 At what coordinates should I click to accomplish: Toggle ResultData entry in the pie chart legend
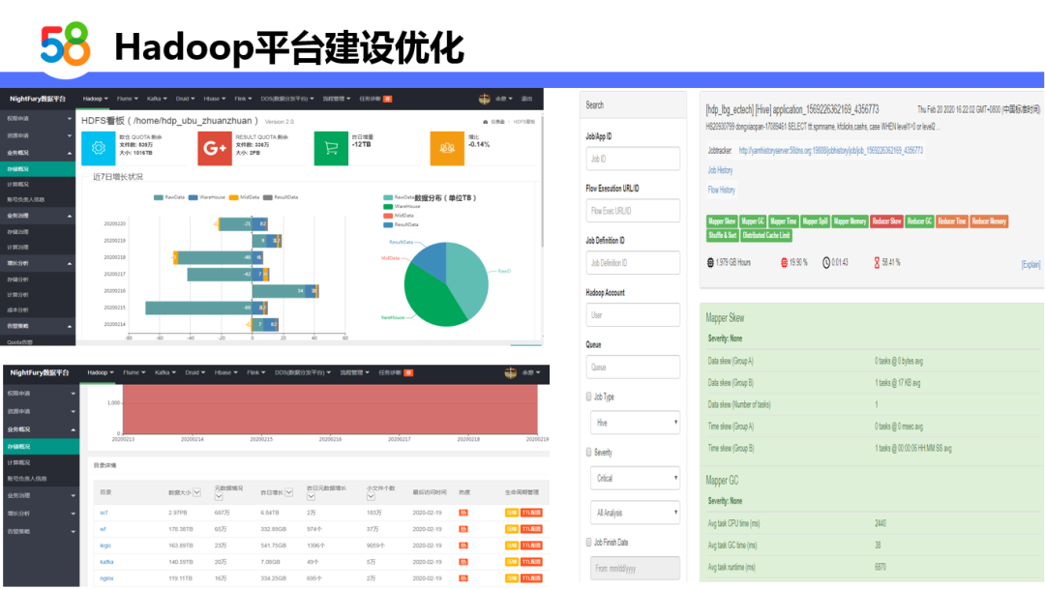pyautogui.click(x=402, y=224)
